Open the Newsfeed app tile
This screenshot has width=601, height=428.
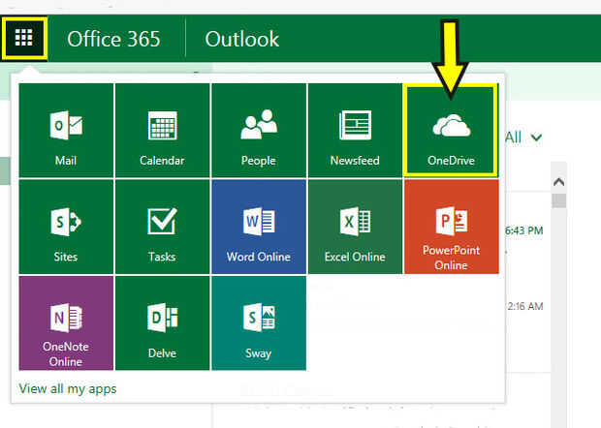point(356,130)
